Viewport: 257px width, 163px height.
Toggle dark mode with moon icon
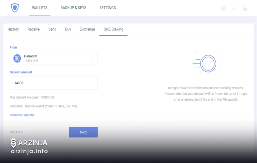[234, 8]
